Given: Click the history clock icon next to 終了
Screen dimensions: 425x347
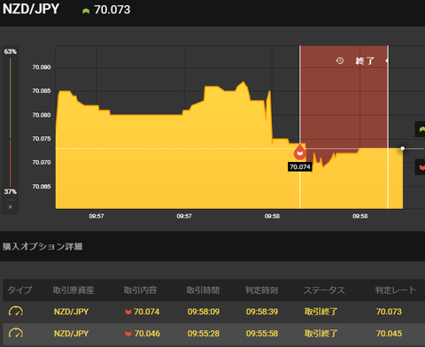Looking at the screenshot, I should (x=340, y=61).
